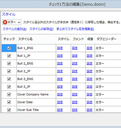Open style 設定 for Bull 3_JP
121x128 pixels.
point(60,87)
